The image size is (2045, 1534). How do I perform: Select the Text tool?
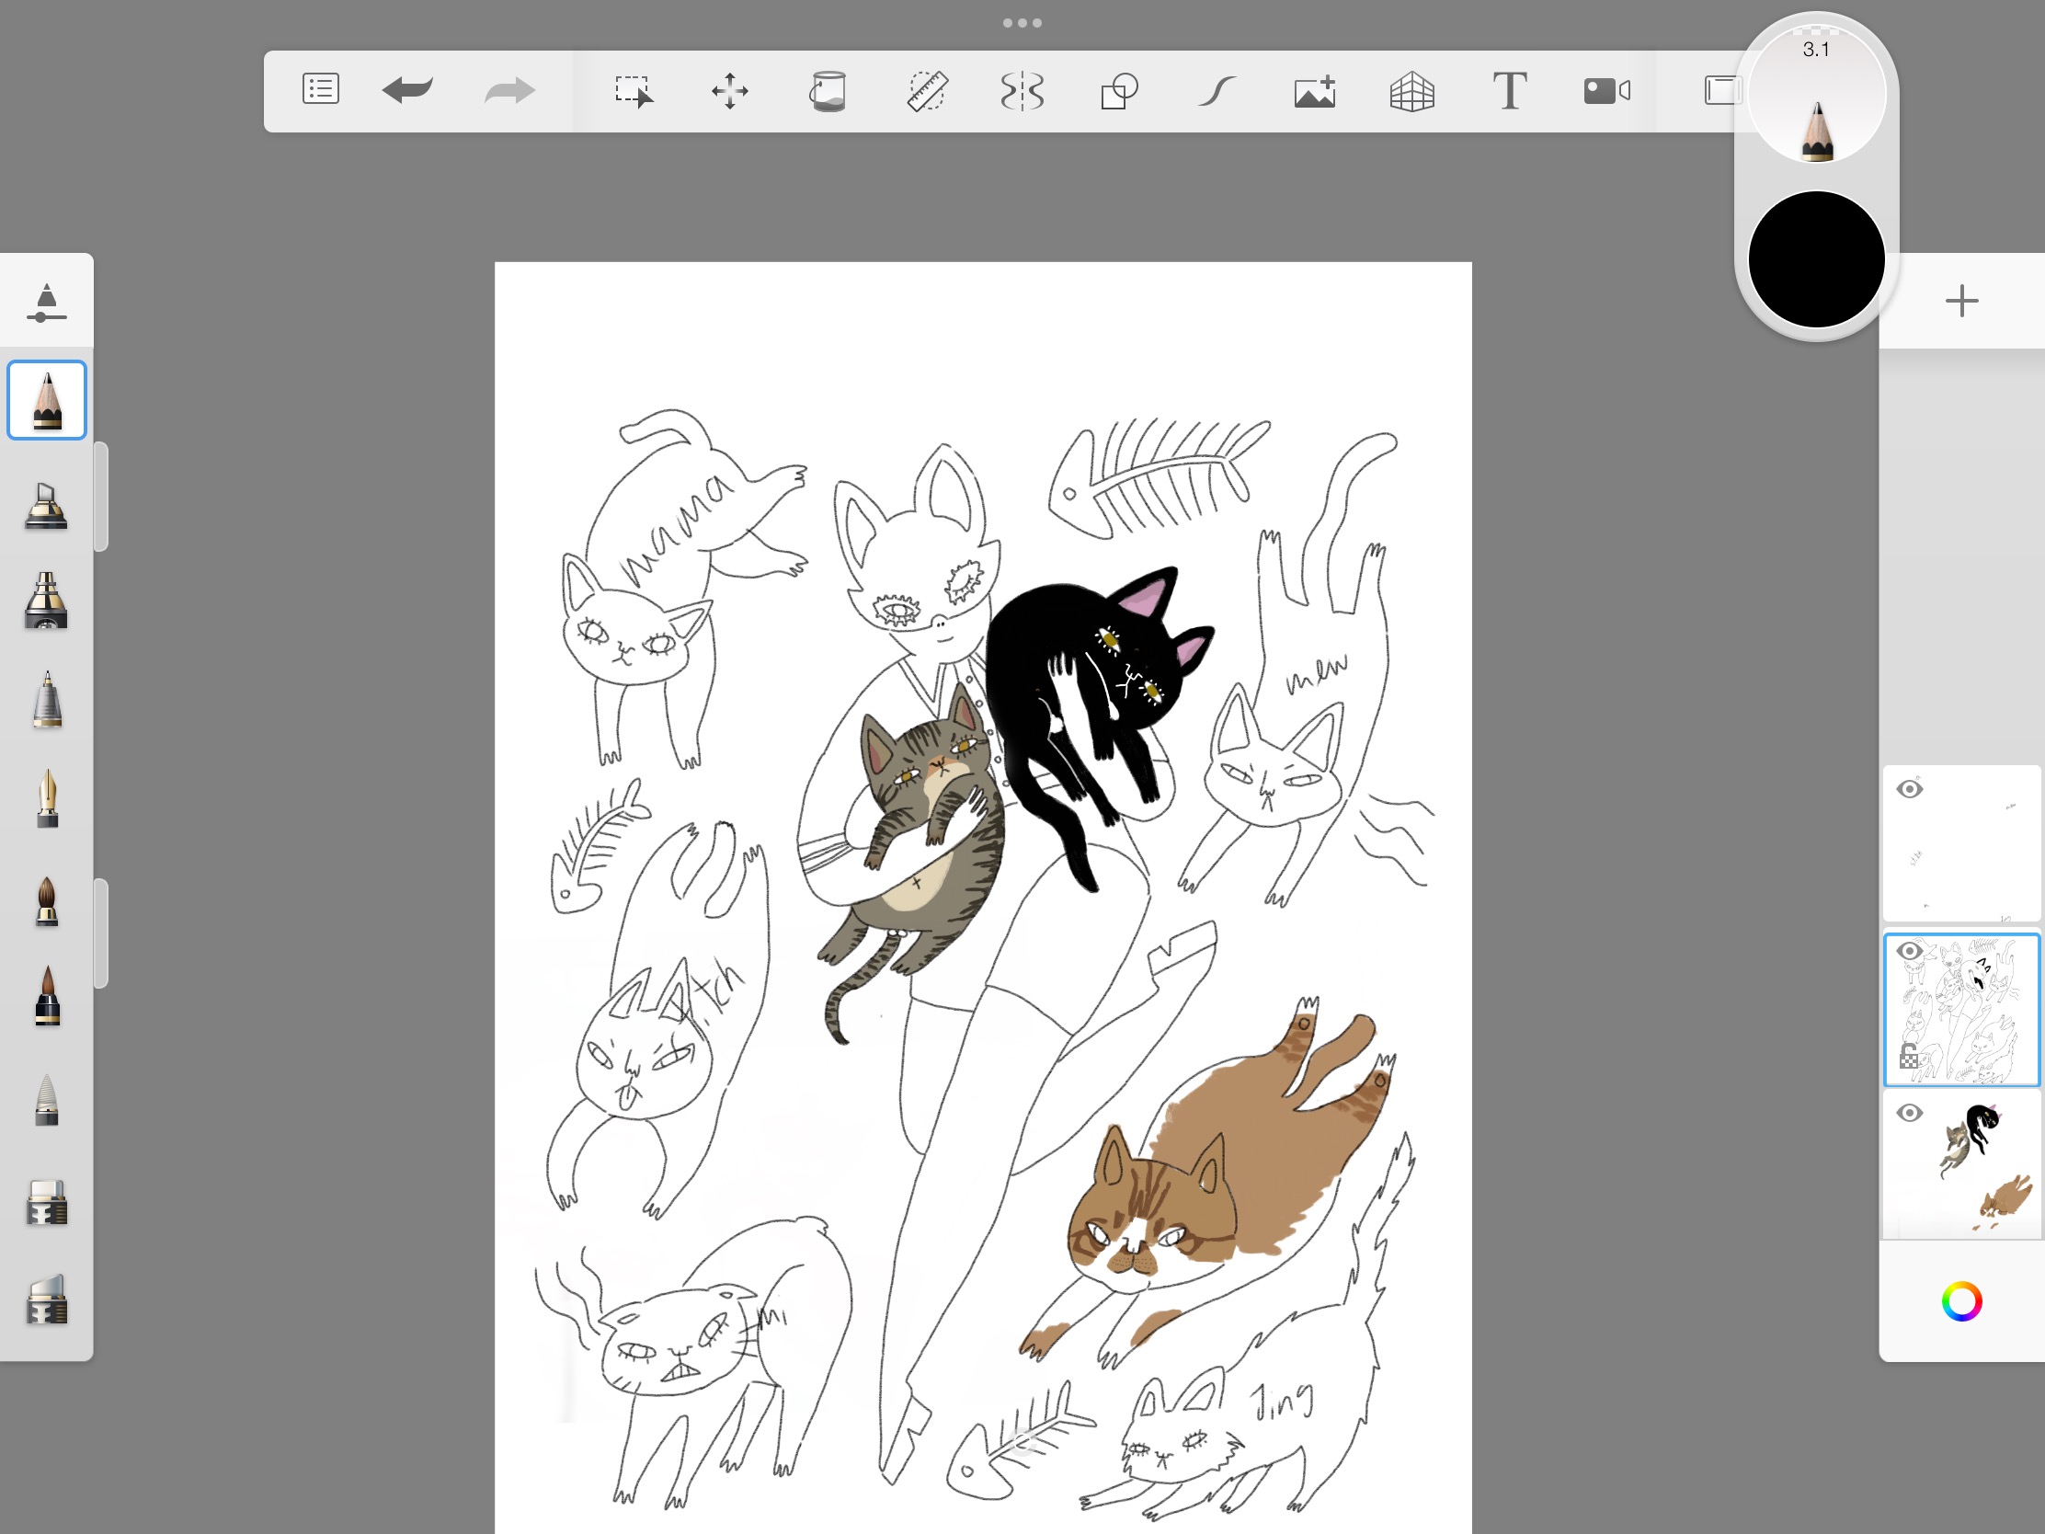[x=1509, y=91]
